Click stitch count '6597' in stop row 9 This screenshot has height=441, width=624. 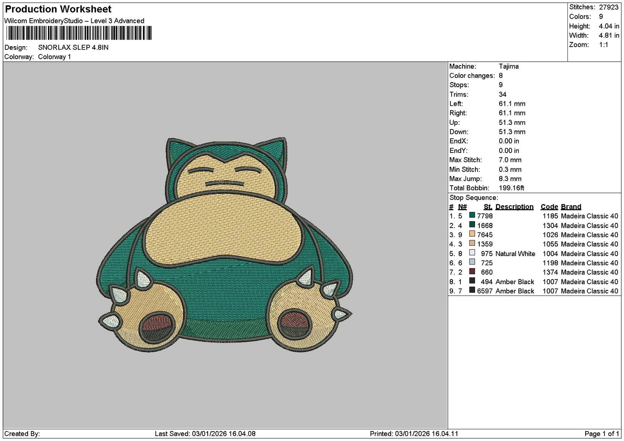(485, 291)
